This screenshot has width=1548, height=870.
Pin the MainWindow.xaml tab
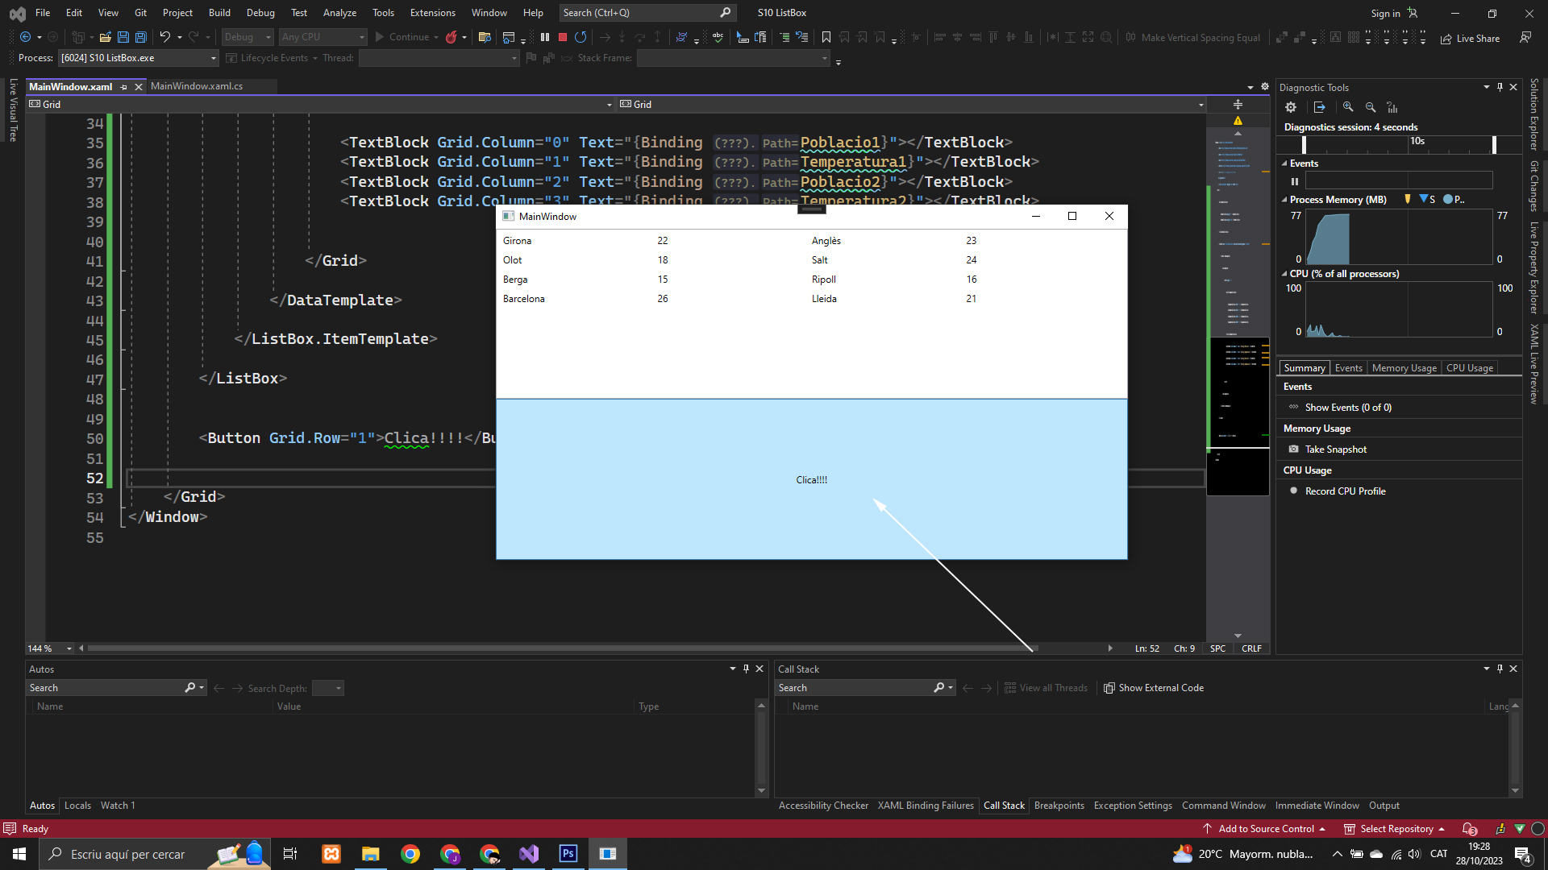(x=123, y=87)
